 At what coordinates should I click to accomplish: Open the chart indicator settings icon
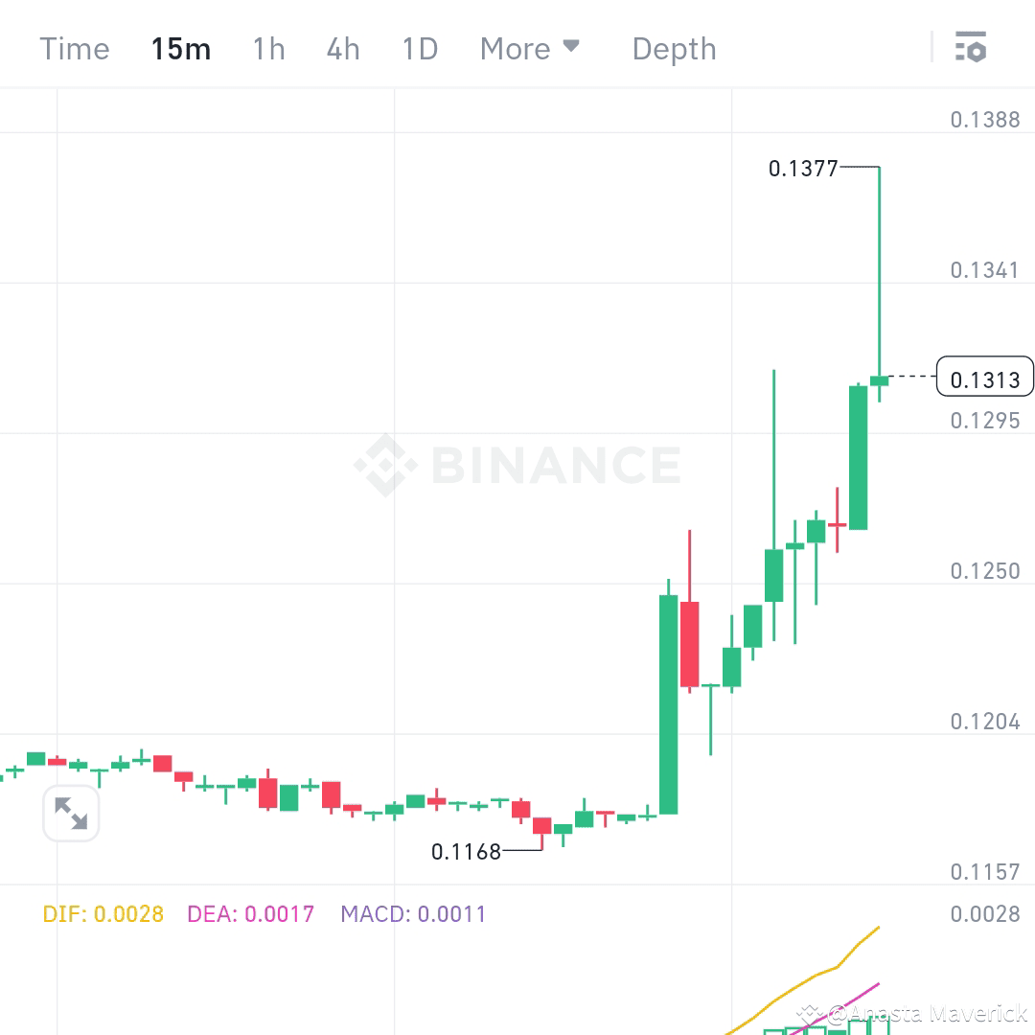point(971,47)
